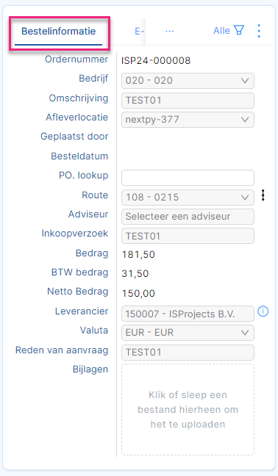Screen dimensions: 278x476
Task: Click the empty PO. lookup input field
Action: (x=188, y=178)
